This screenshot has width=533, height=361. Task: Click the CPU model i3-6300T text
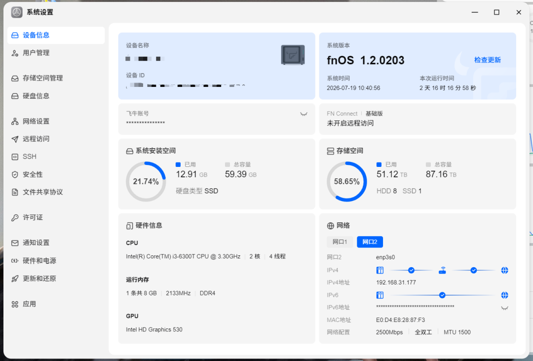(x=183, y=257)
